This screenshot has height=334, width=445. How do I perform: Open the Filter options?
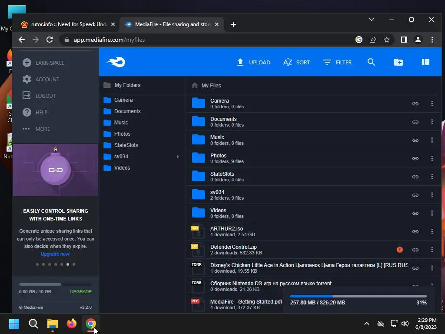click(x=337, y=62)
